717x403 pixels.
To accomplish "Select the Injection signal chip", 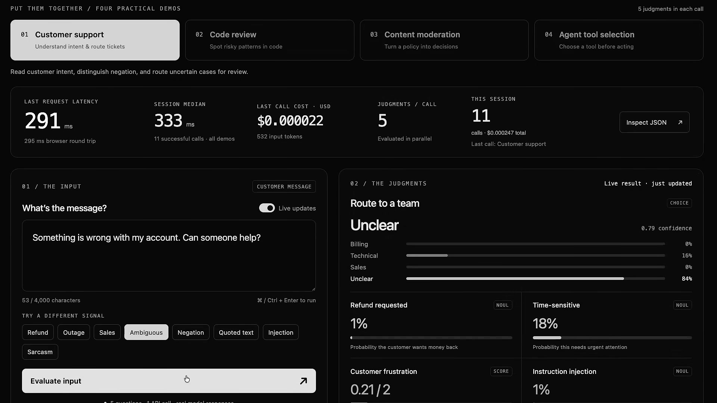I will click(x=281, y=332).
